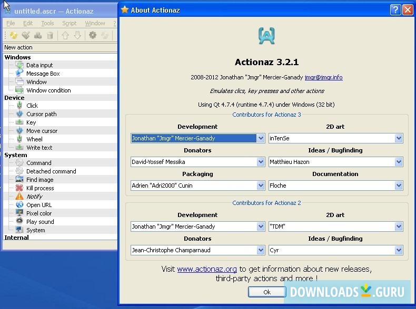Screen dimensions: 416x309
Task: Open the Tools menu
Action: coord(47,23)
